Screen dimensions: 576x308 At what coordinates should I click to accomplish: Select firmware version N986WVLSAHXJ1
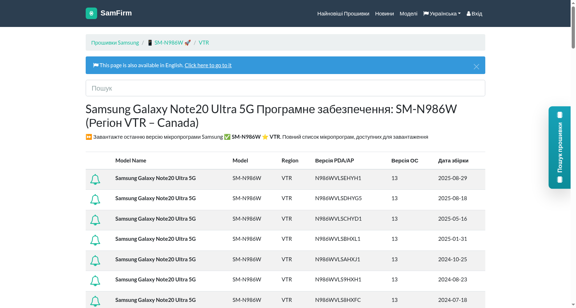coord(338,259)
